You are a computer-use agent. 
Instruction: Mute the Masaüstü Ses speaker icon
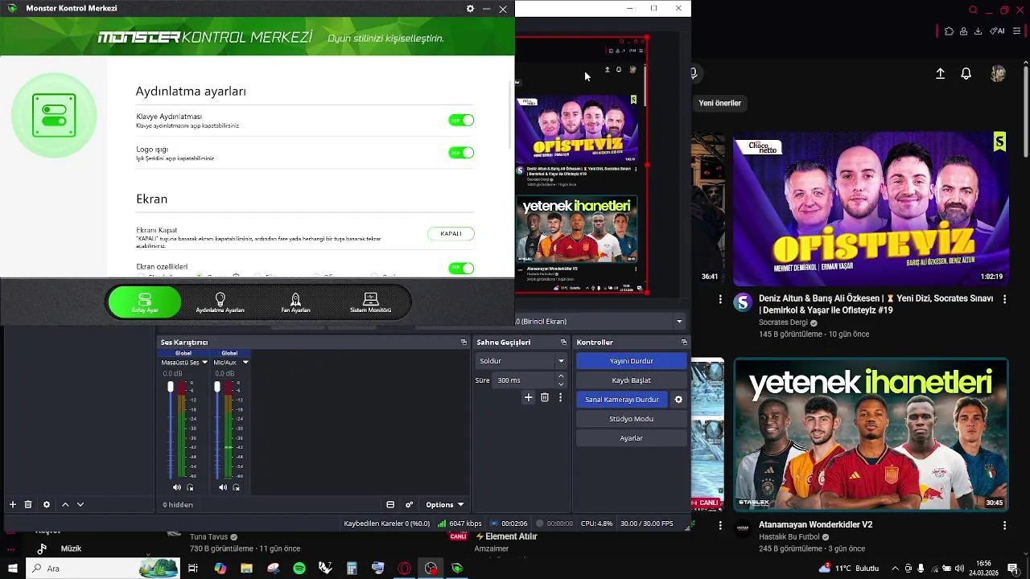[177, 487]
